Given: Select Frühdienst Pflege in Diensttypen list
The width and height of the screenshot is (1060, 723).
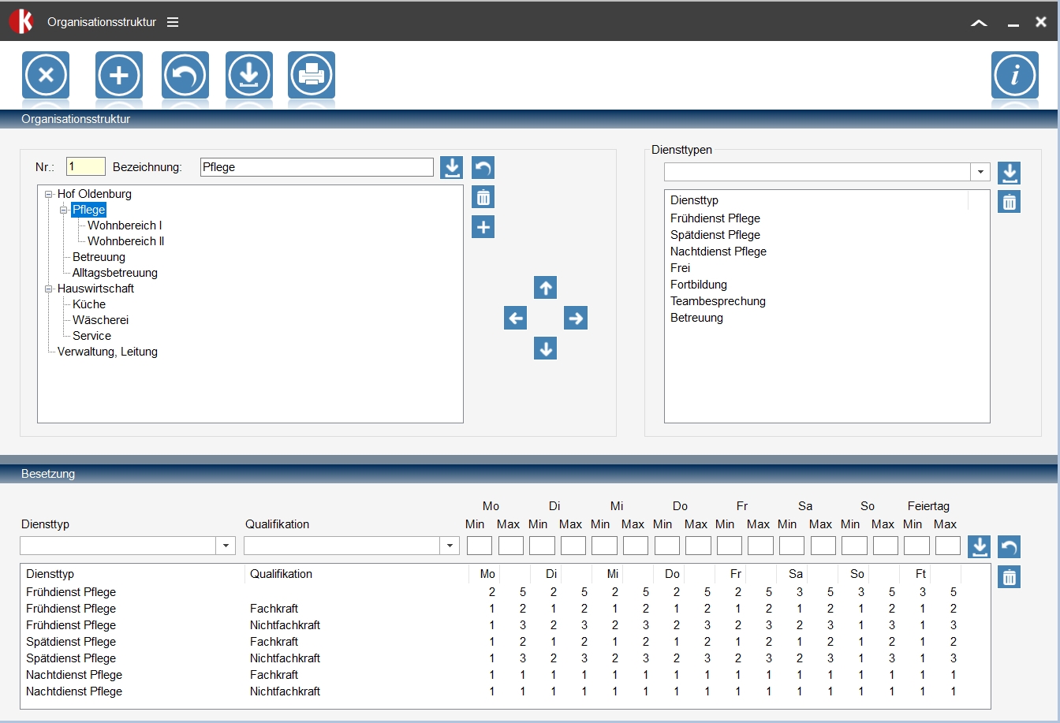Looking at the screenshot, I should pyautogui.click(x=715, y=218).
